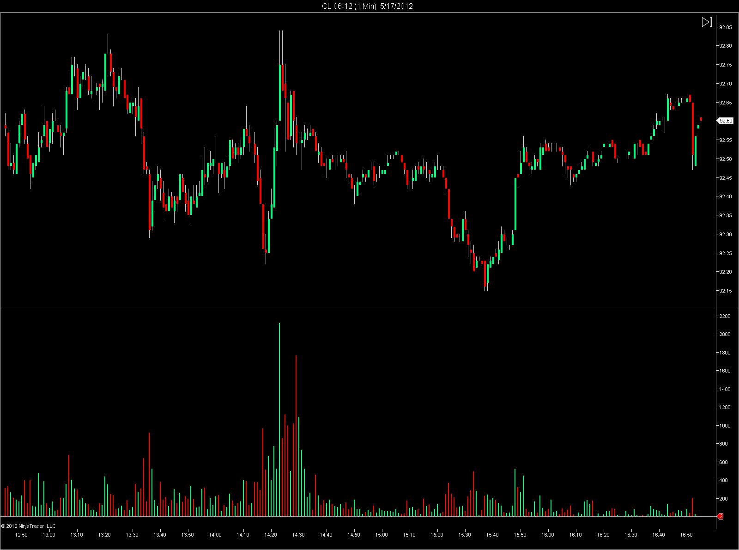The image size is (739, 550).
Task: Click the 92.40 price axis label
Action: [x=725, y=196]
